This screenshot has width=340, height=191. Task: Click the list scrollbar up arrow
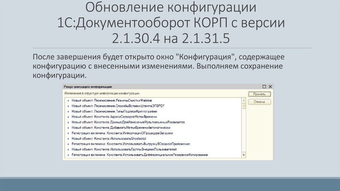243,100
